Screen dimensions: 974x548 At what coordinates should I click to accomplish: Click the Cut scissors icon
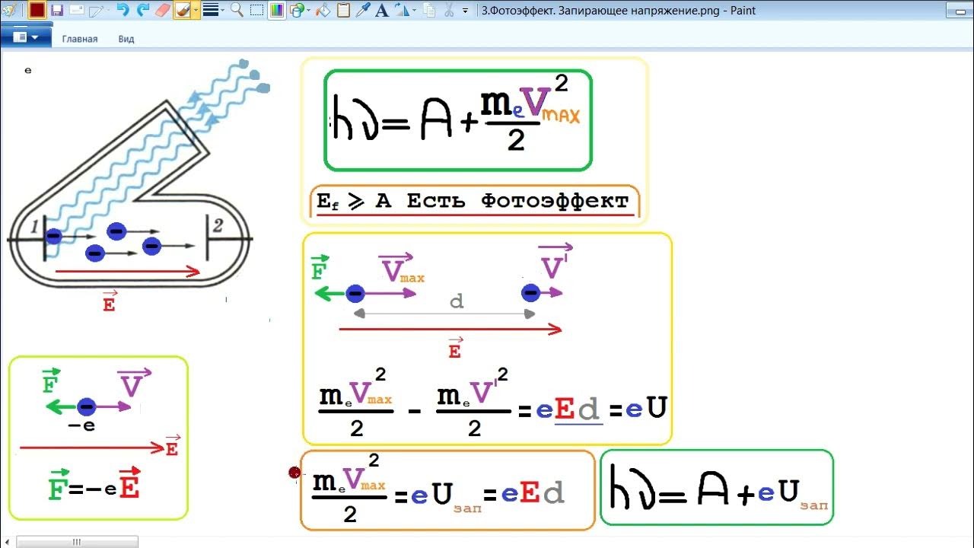click(449, 10)
